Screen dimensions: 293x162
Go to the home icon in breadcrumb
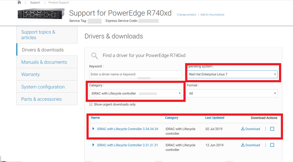pos(19,2)
